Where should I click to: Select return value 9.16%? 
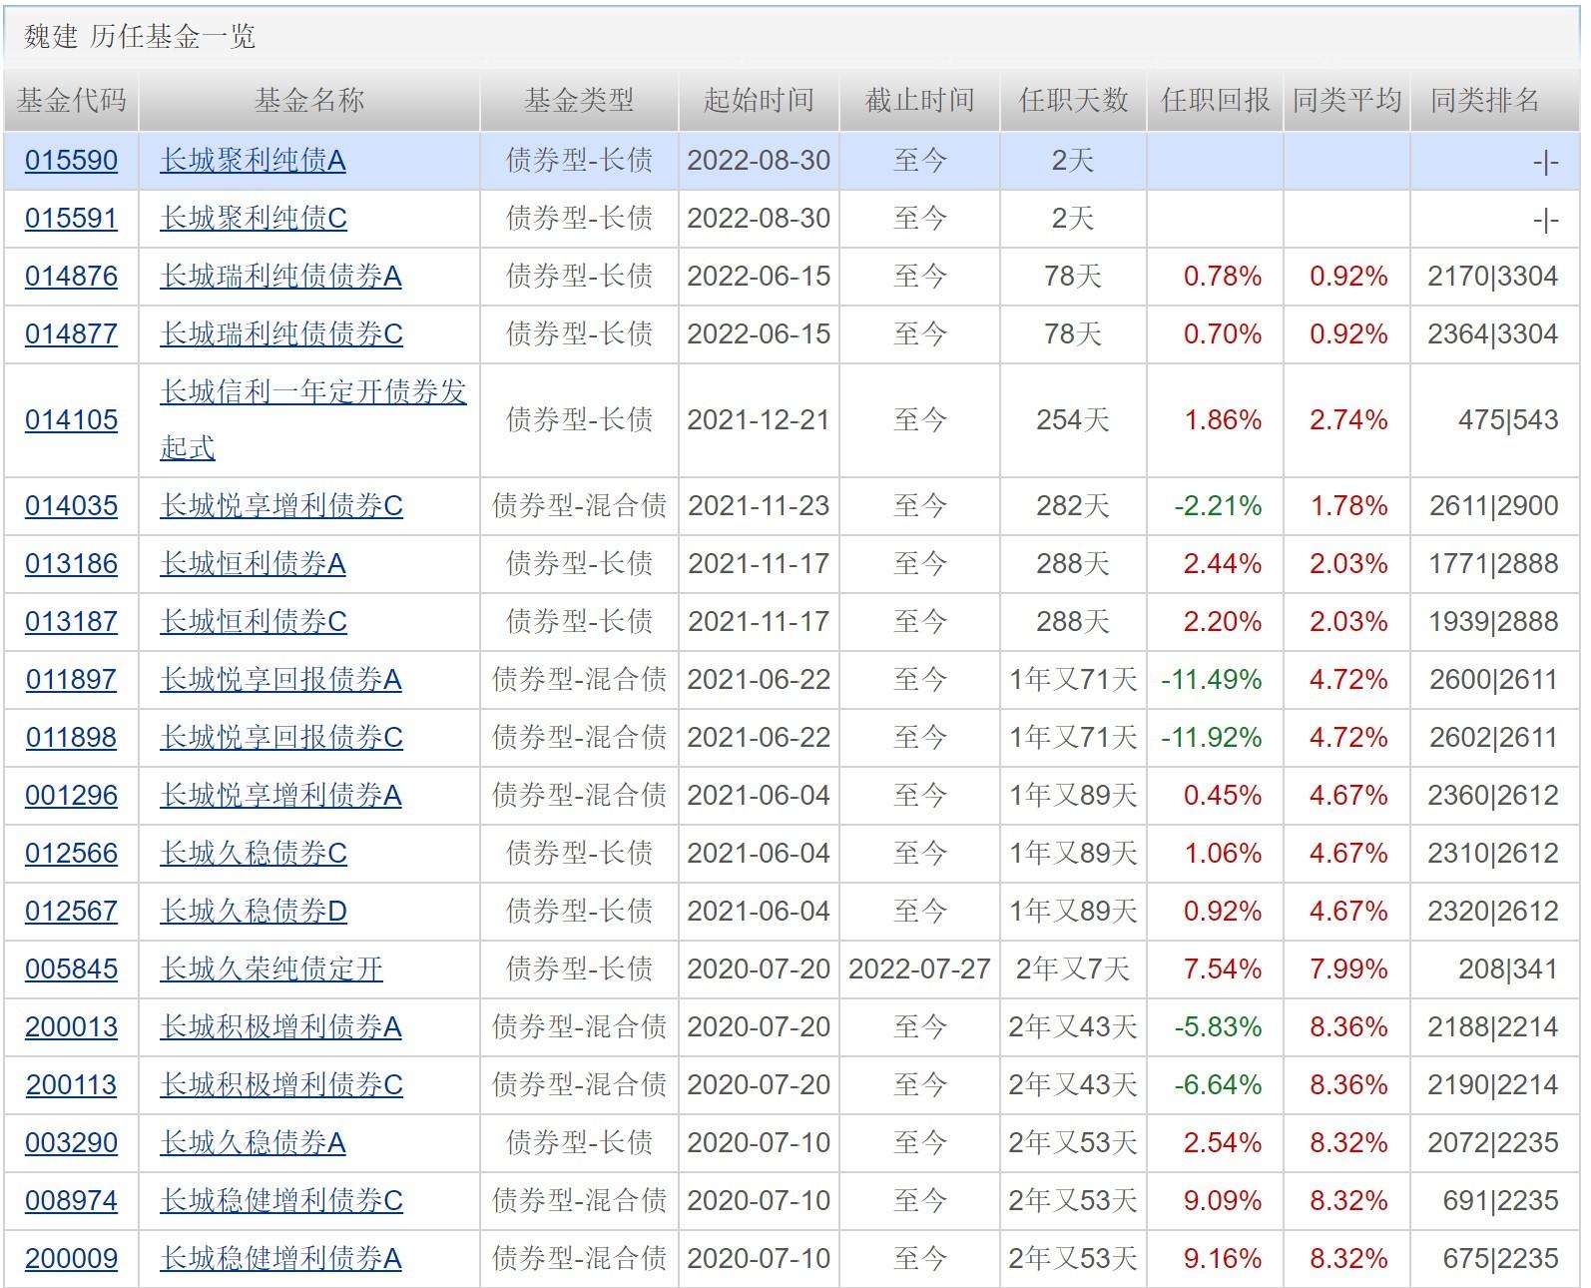[1223, 1258]
